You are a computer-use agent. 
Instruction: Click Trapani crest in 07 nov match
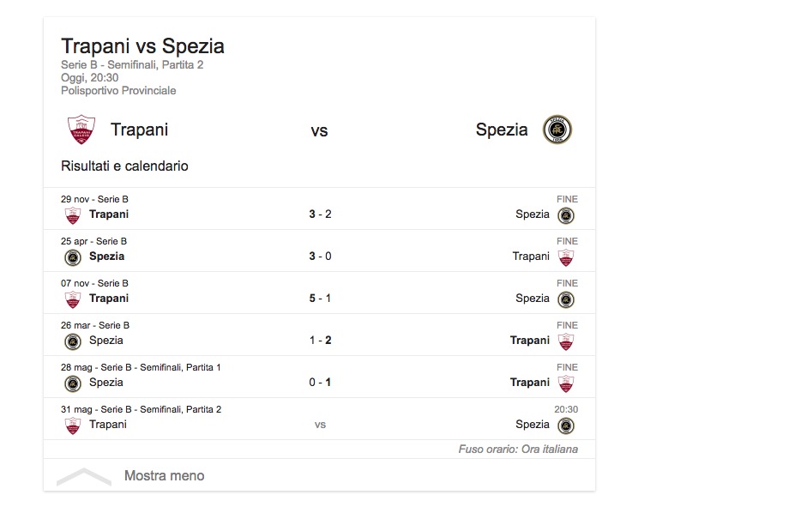(73, 299)
